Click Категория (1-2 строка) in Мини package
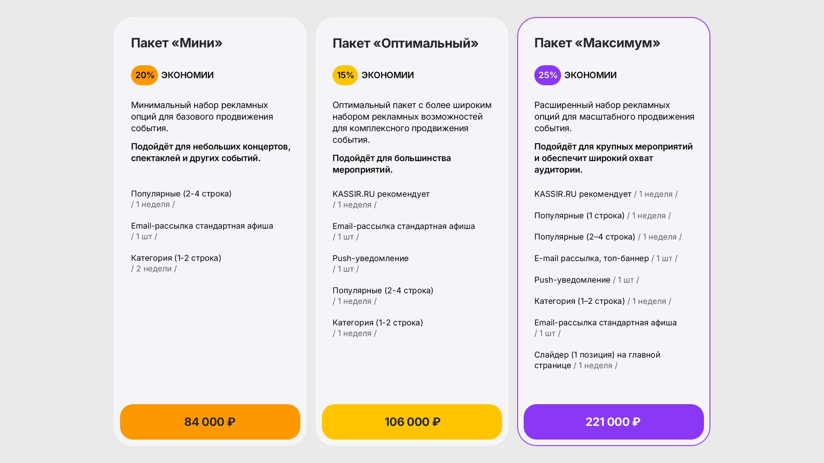The height and width of the screenshot is (463, 824). click(x=176, y=263)
